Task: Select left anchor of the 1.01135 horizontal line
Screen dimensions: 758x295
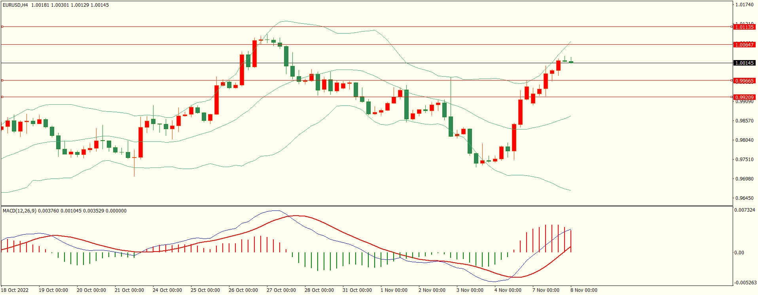Action: [2, 27]
